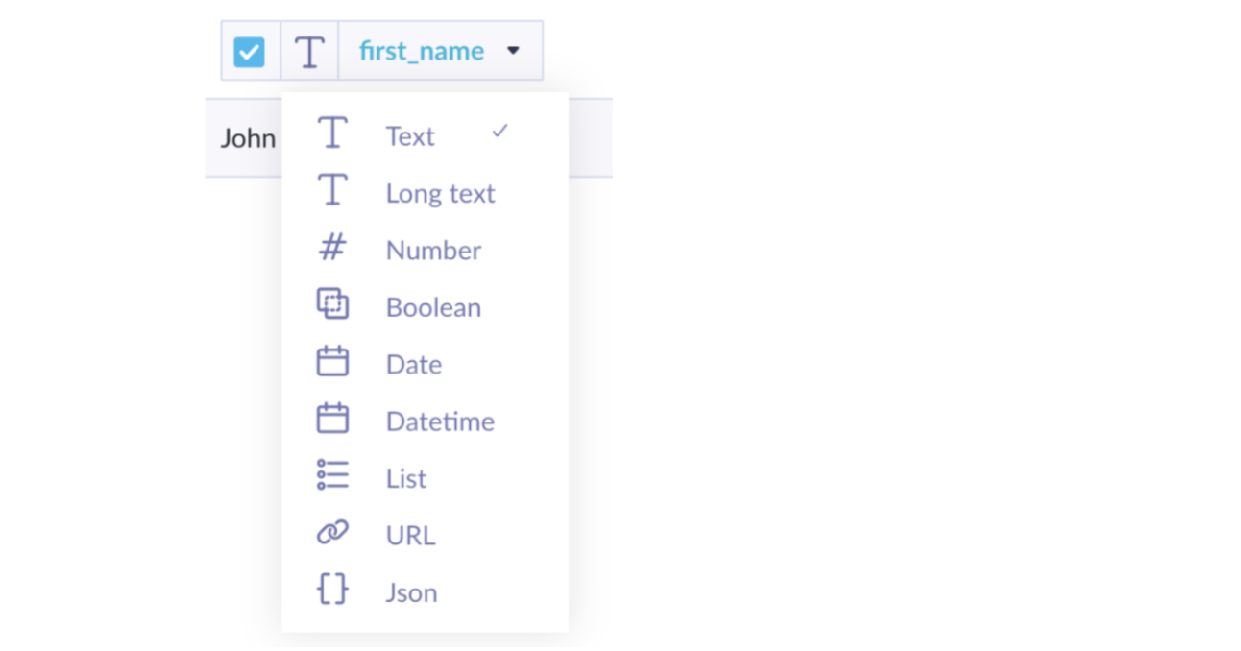Click the Text type T icon in the toolbar
This screenshot has height=651, width=1241.
(309, 50)
